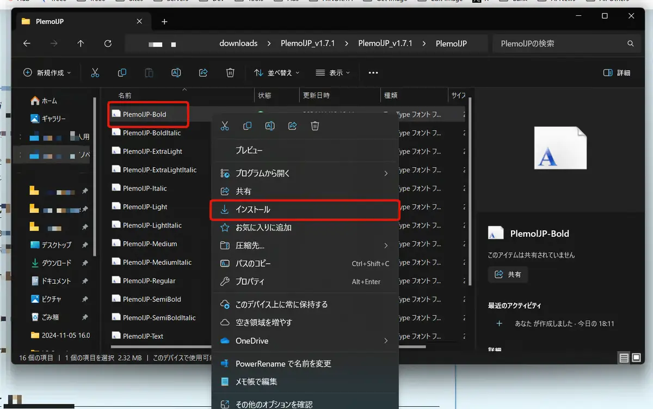
Task: Switch to details view in the status bar
Action: click(623, 358)
